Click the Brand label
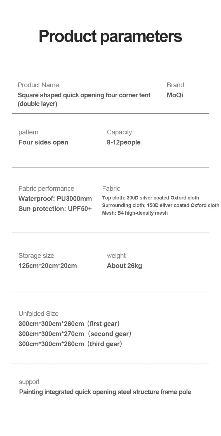 [175, 85]
